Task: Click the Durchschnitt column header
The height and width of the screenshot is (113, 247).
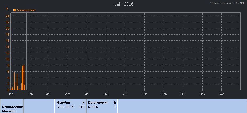Action: (x=98, y=102)
